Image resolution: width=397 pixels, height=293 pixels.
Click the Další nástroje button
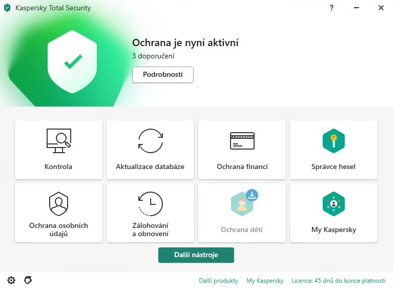point(196,255)
